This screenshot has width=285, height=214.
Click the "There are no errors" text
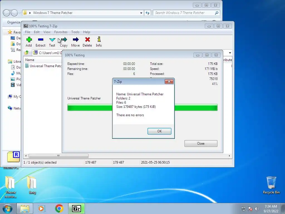pos(130,115)
